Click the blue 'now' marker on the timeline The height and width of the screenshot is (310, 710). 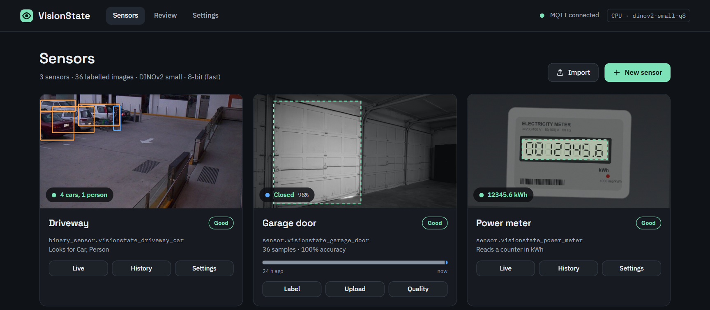click(x=446, y=262)
